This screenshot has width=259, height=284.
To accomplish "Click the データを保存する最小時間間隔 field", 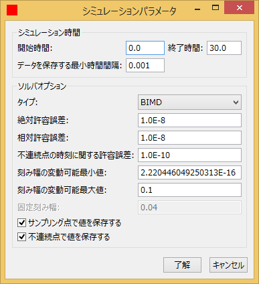I will (145, 66).
